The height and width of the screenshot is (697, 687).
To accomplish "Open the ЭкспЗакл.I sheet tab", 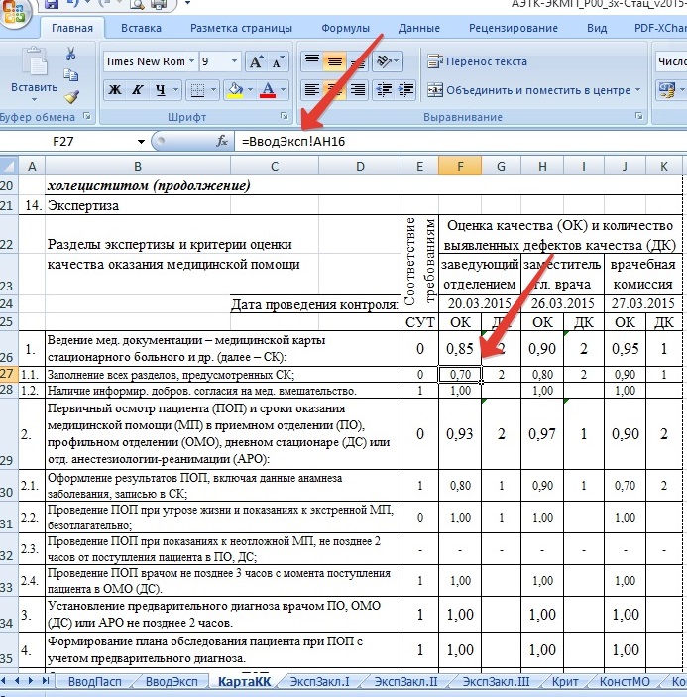I will point(320,681).
